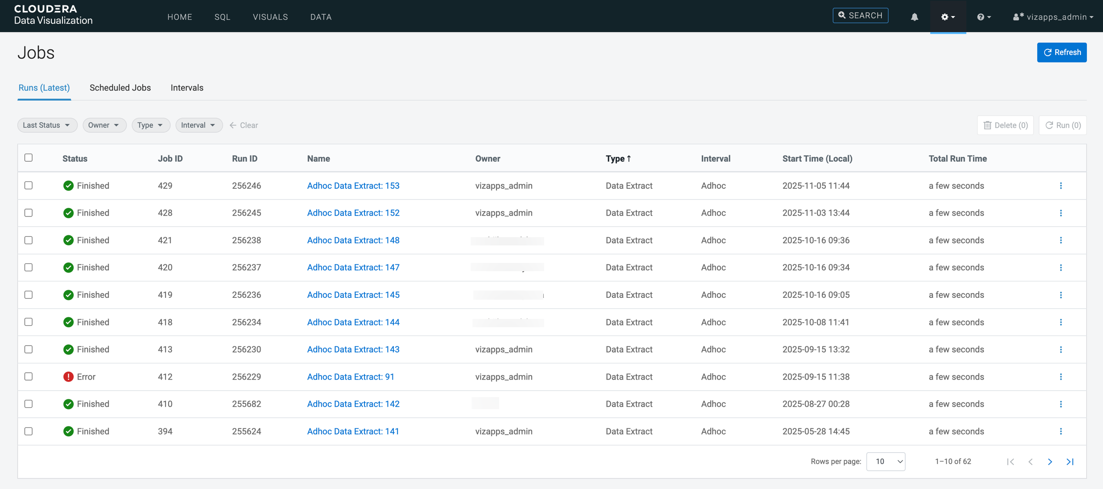Switch to the Scheduled Jobs tab
This screenshot has width=1103, height=489.
[120, 88]
